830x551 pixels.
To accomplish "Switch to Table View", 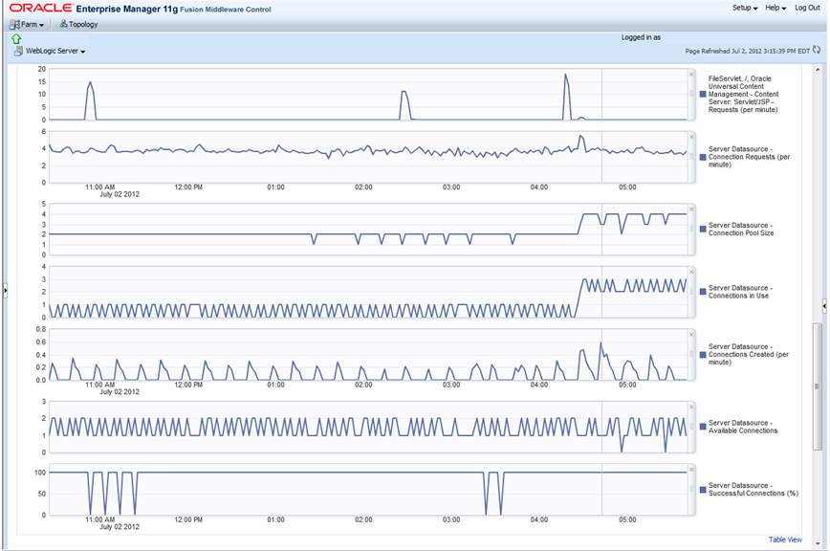I will click(x=785, y=540).
